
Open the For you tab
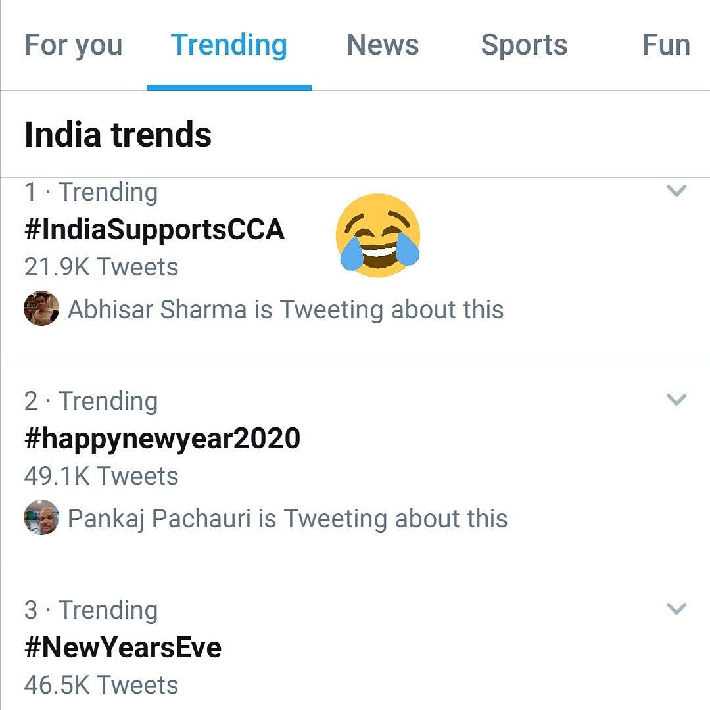pos(73,45)
